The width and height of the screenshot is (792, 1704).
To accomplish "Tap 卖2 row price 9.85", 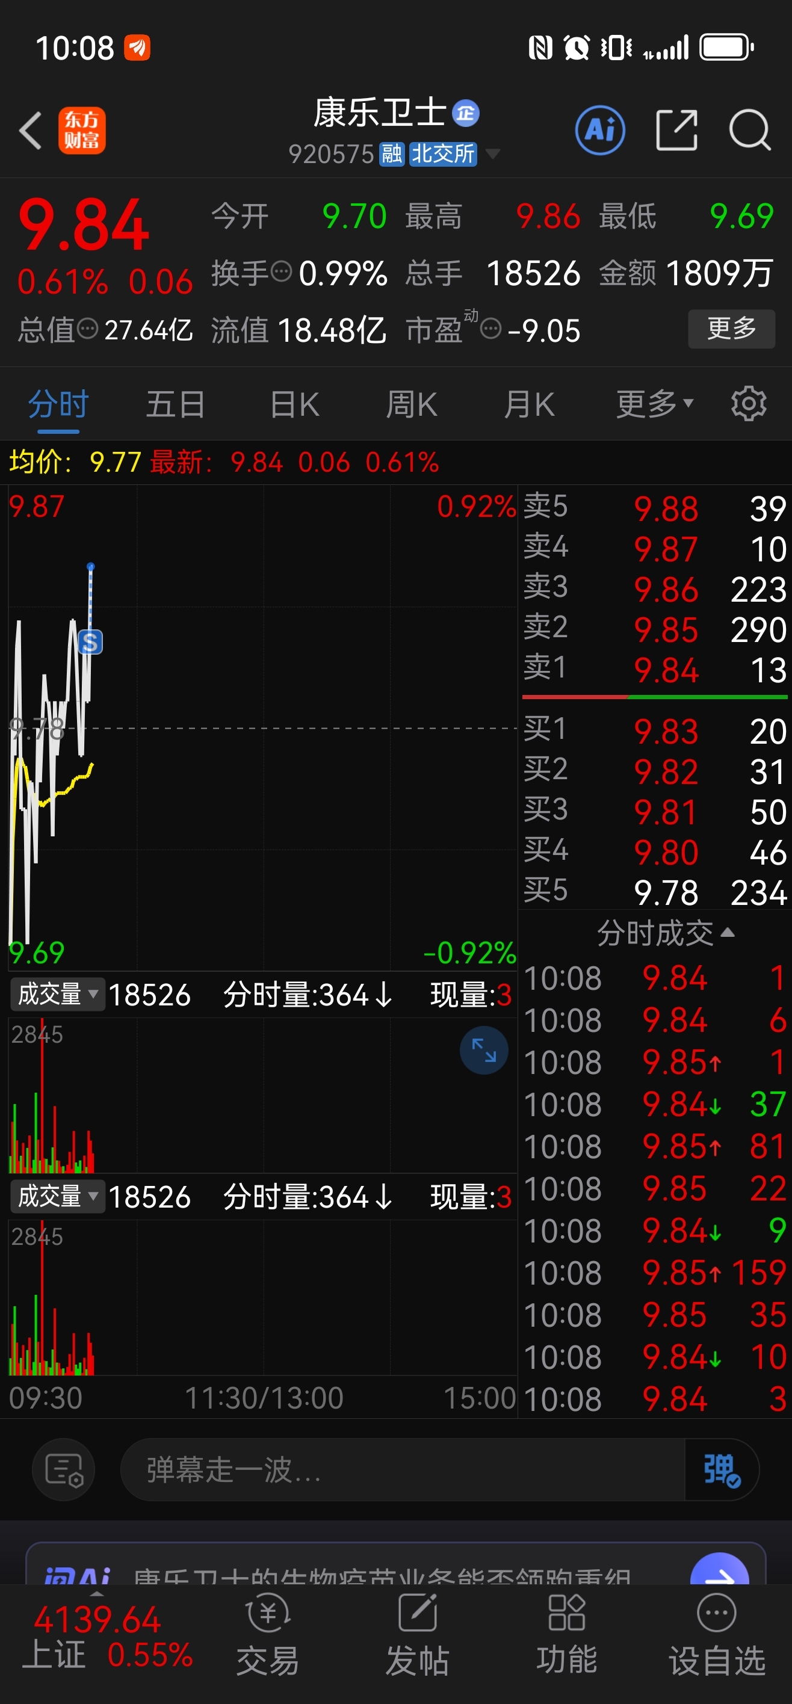I will coord(666,630).
